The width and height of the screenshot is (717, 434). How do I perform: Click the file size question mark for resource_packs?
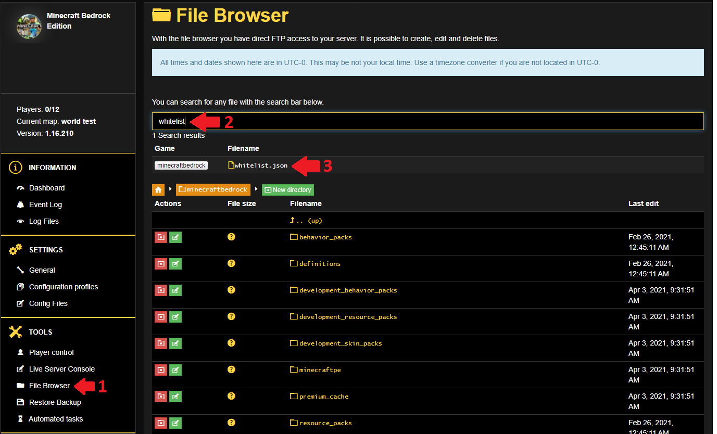[x=231, y=423]
